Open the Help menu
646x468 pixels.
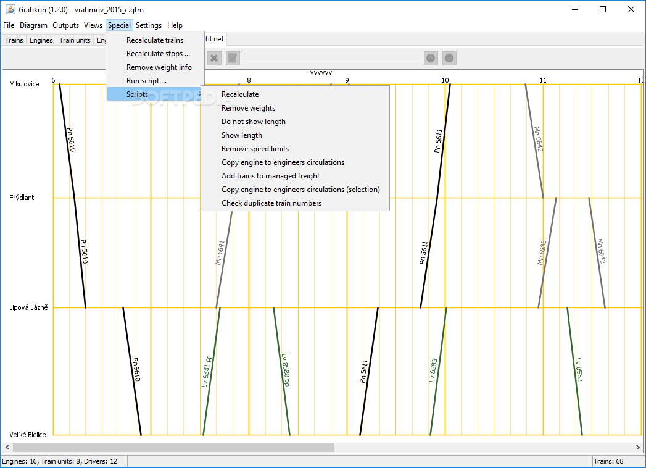click(175, 25)
